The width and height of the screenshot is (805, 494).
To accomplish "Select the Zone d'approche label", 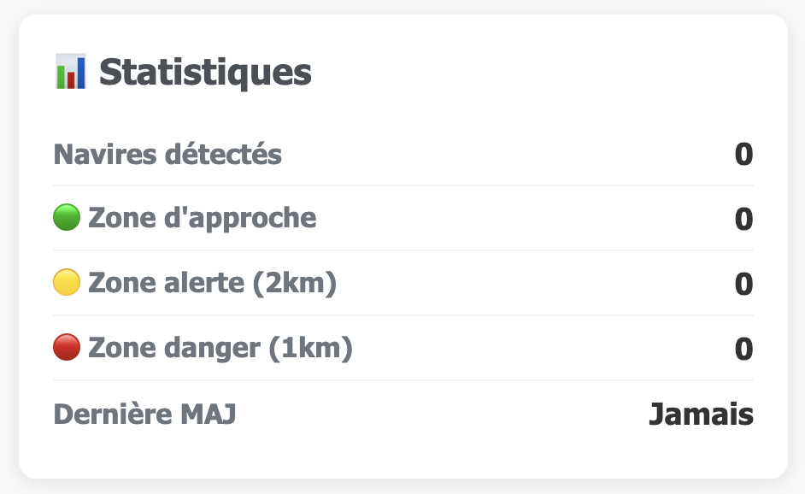I will [x=202, y=219].
